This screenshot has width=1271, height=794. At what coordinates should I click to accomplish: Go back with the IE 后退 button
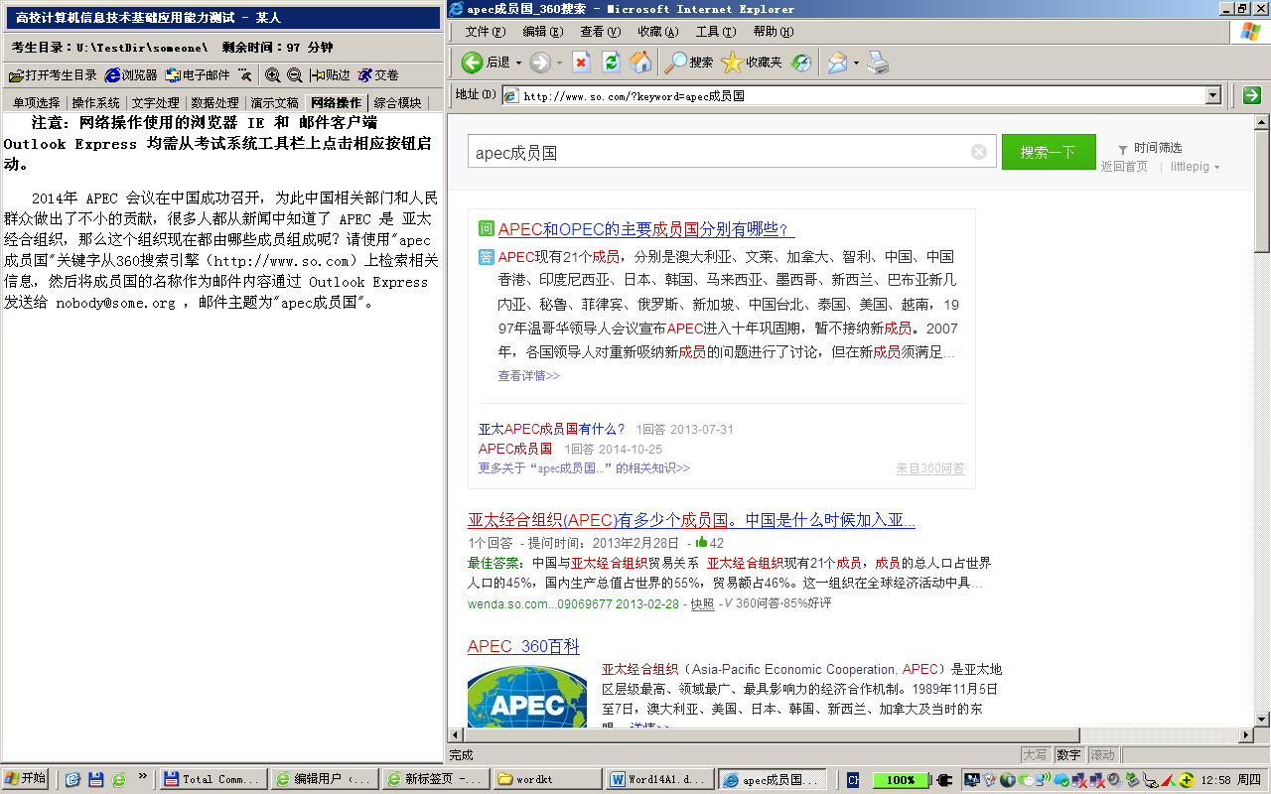[x=486, y=63]
